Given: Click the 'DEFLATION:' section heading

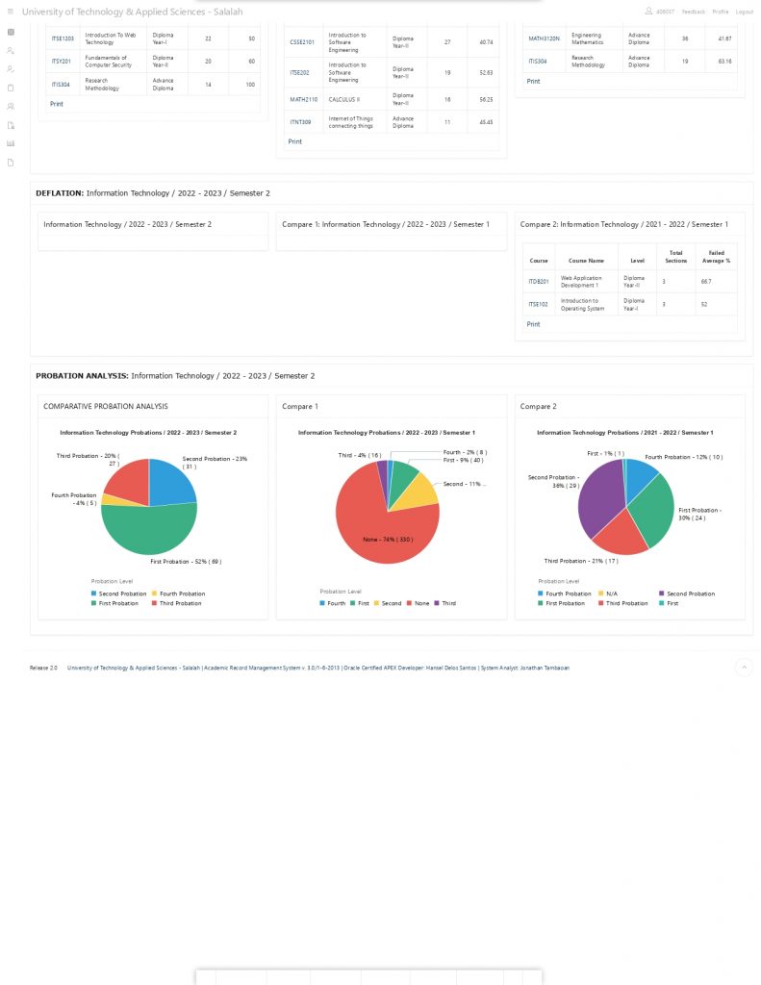Looking at the screenshot, I should tap(60, 193).
